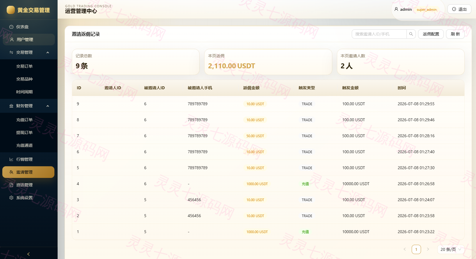Viewport: 476px width, 259px height.
Task: Click the 记录总数 9 条 card
Action: 136,62
